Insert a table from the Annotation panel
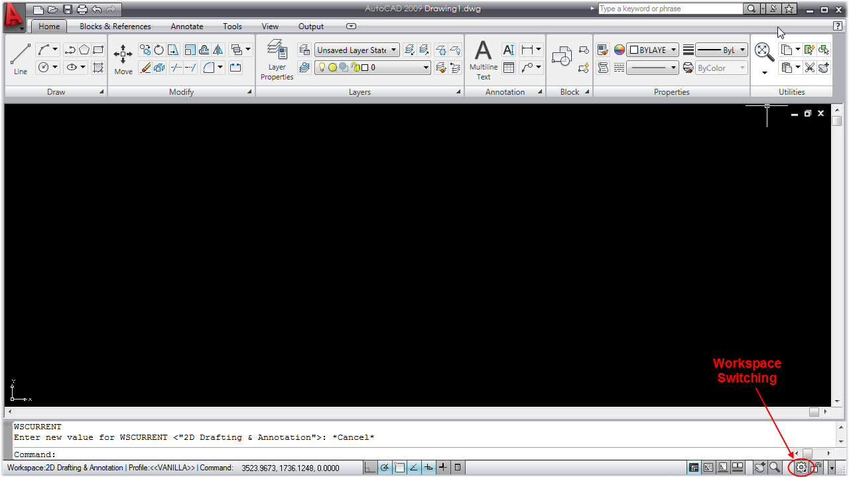The width and height of the screenshot is (849, 477). coord(508,66)
